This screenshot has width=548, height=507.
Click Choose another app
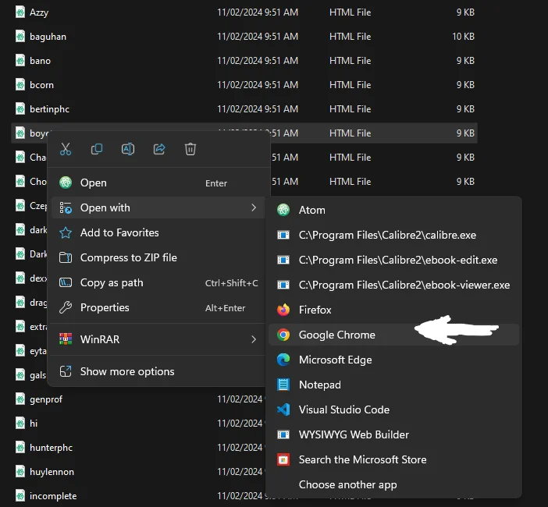pos(394,484)
